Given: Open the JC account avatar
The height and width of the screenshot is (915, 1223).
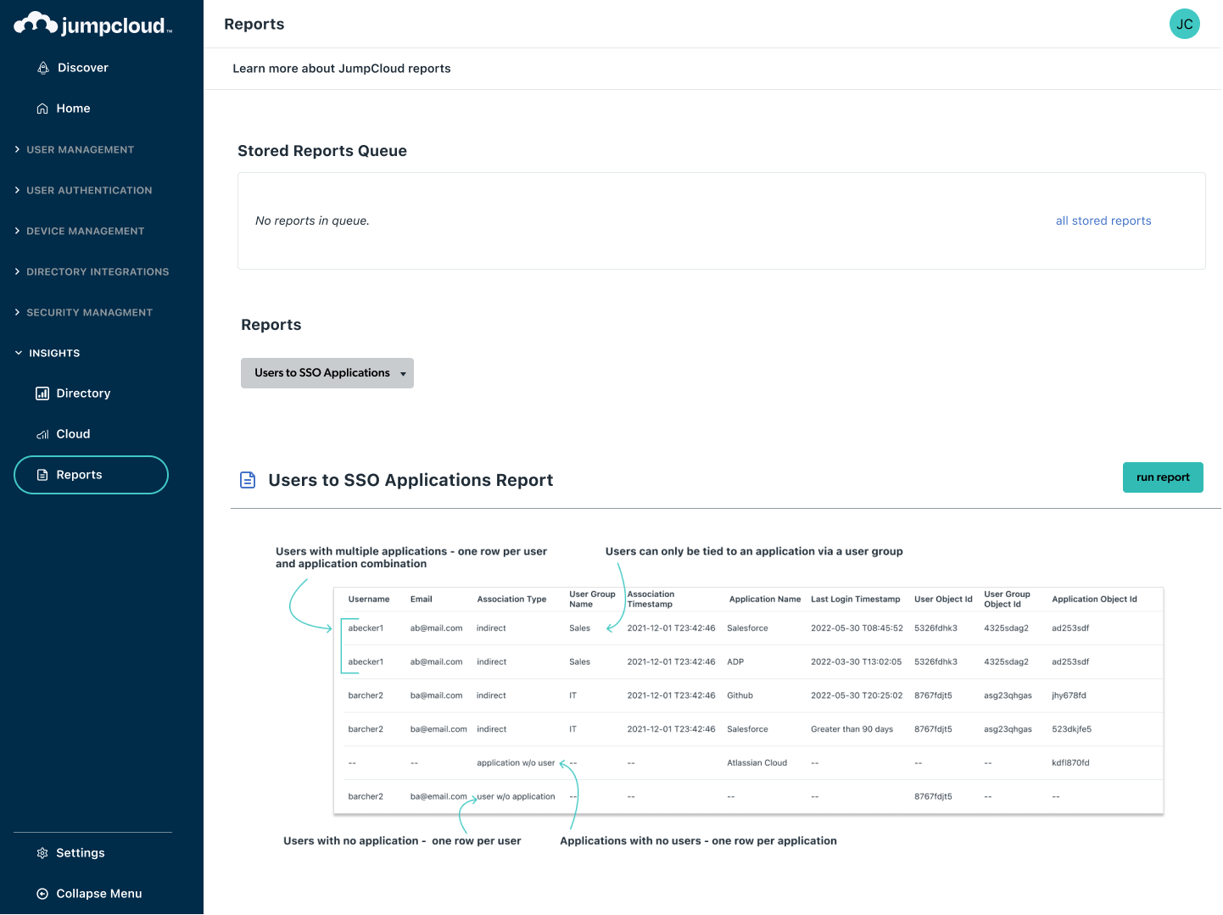Looking at the screenshot, I should 1184,24.
